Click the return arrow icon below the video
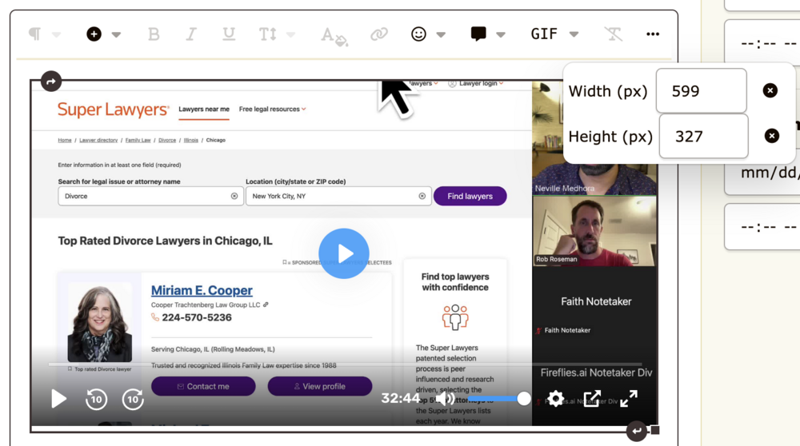The width and height of the screenshot is (800, 446). pos(636,431)
